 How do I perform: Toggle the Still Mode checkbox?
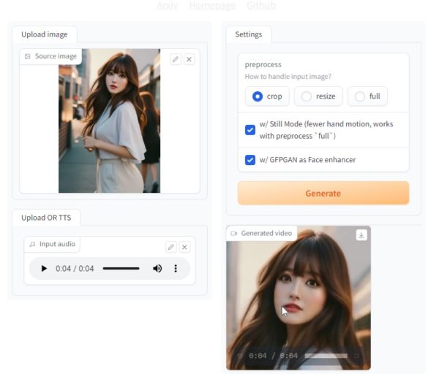coord(250,130)
